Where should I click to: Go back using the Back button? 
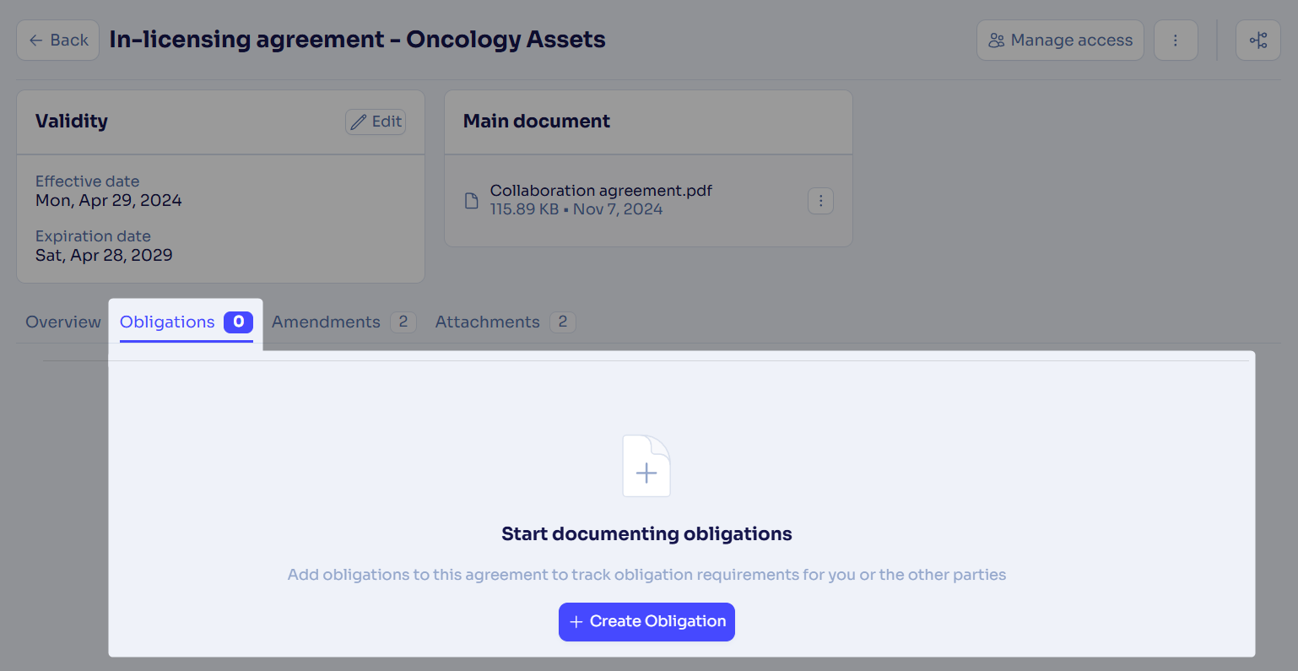[58, 41]
